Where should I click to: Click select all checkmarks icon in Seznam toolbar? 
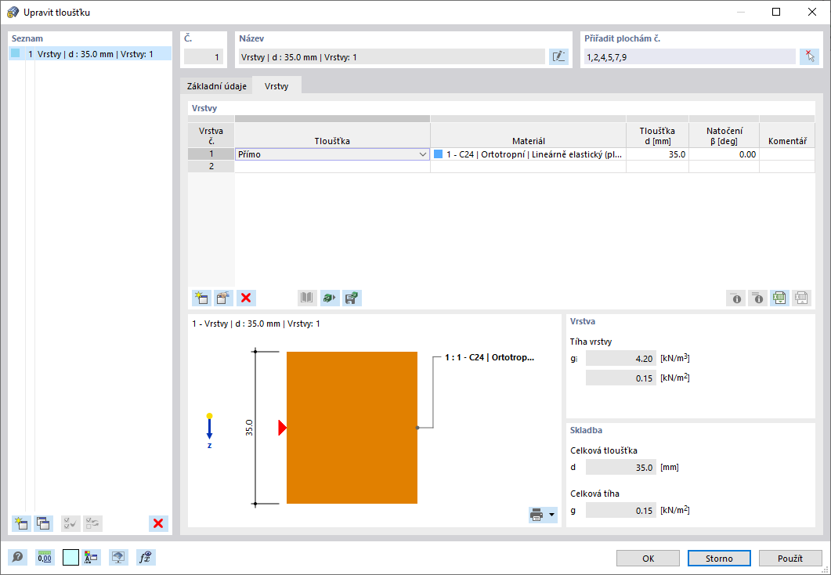click(x=70, y=523)
